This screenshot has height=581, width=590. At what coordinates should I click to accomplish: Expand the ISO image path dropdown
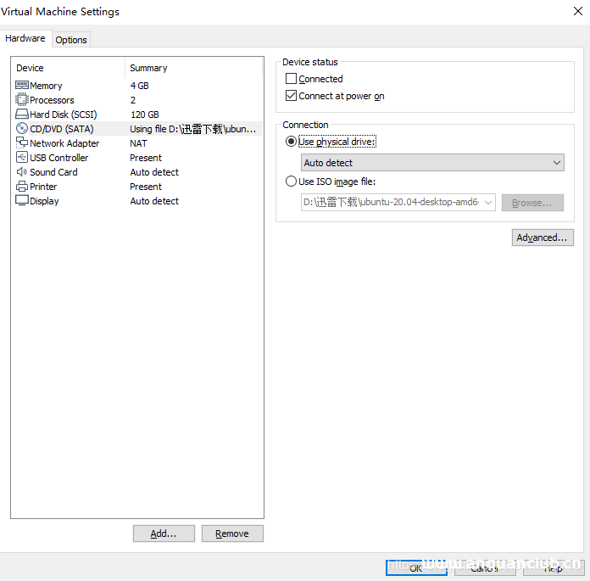pyautogui.click(x=488, y=203)
